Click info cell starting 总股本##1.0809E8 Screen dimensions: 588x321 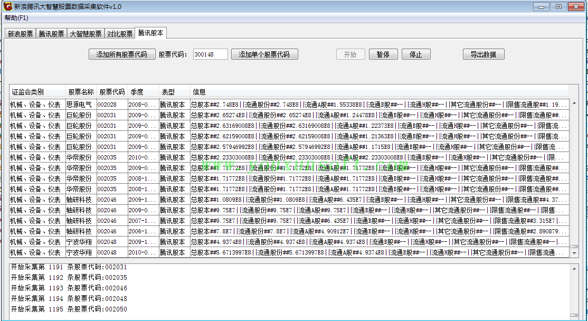tap(380, 200)
